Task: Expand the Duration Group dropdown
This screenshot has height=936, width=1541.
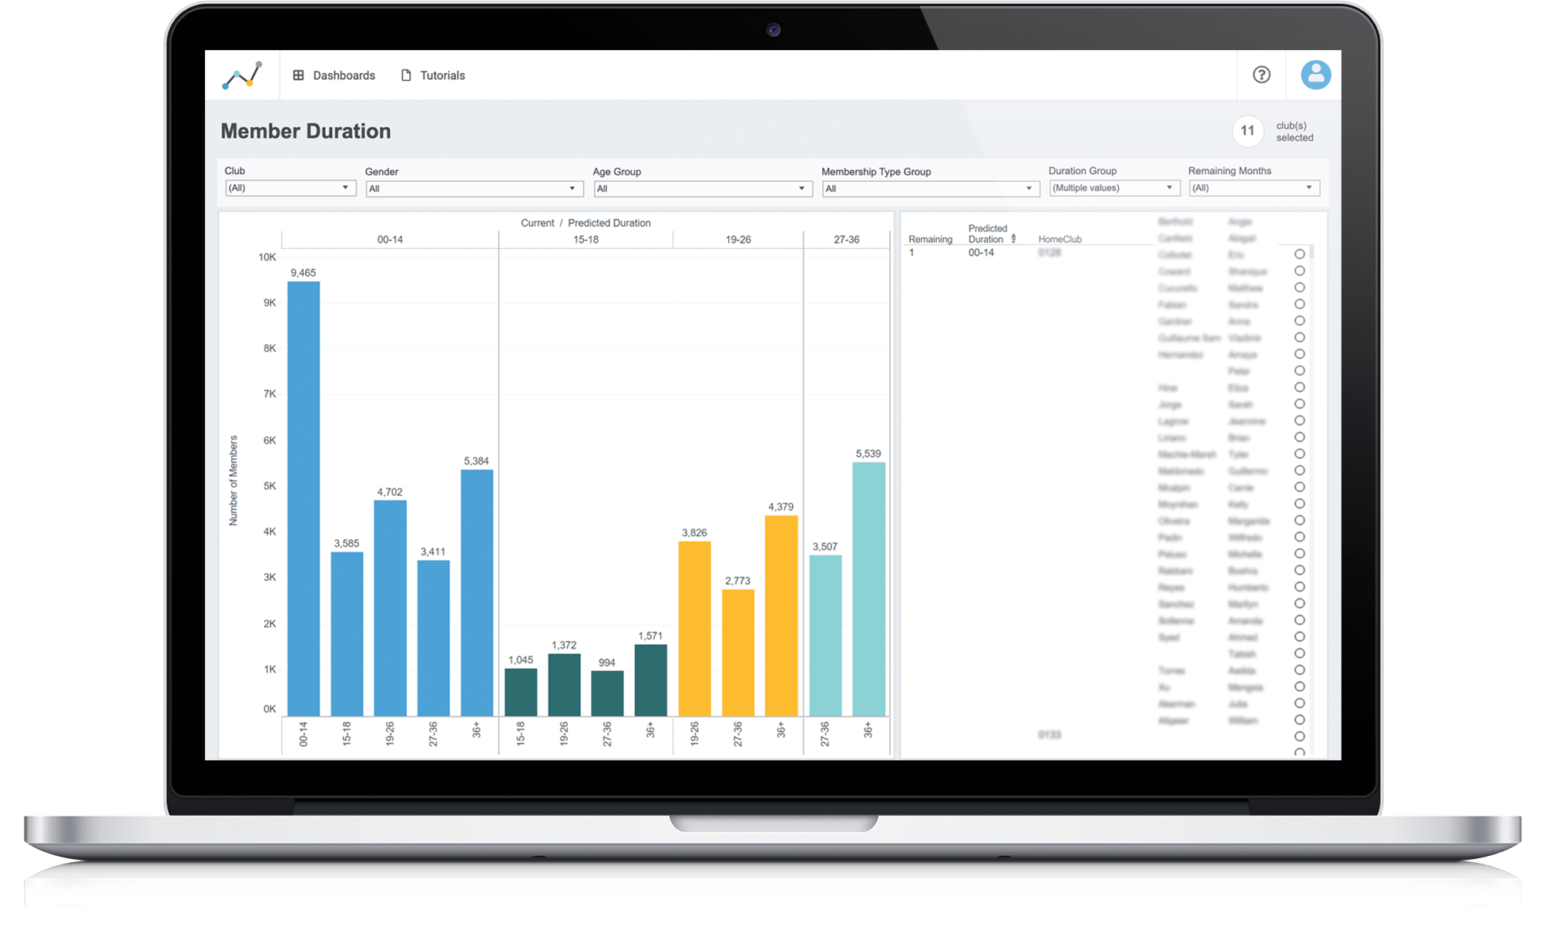Action: (1114, 188)
